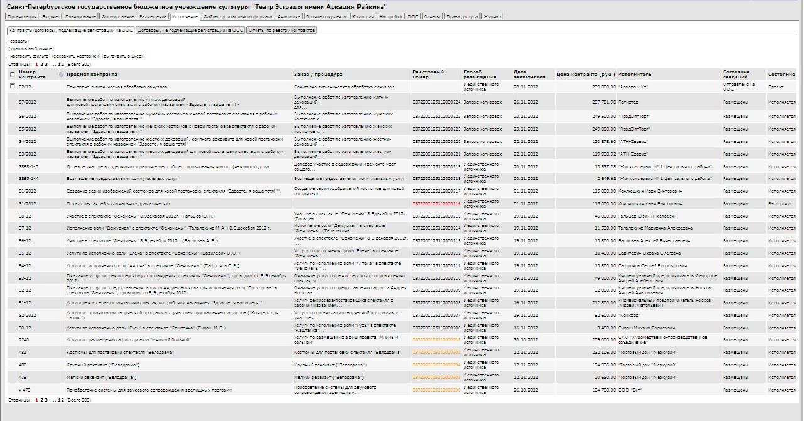
Task: Click the Состояние сведений column header
Action: [x=736, y=75]
